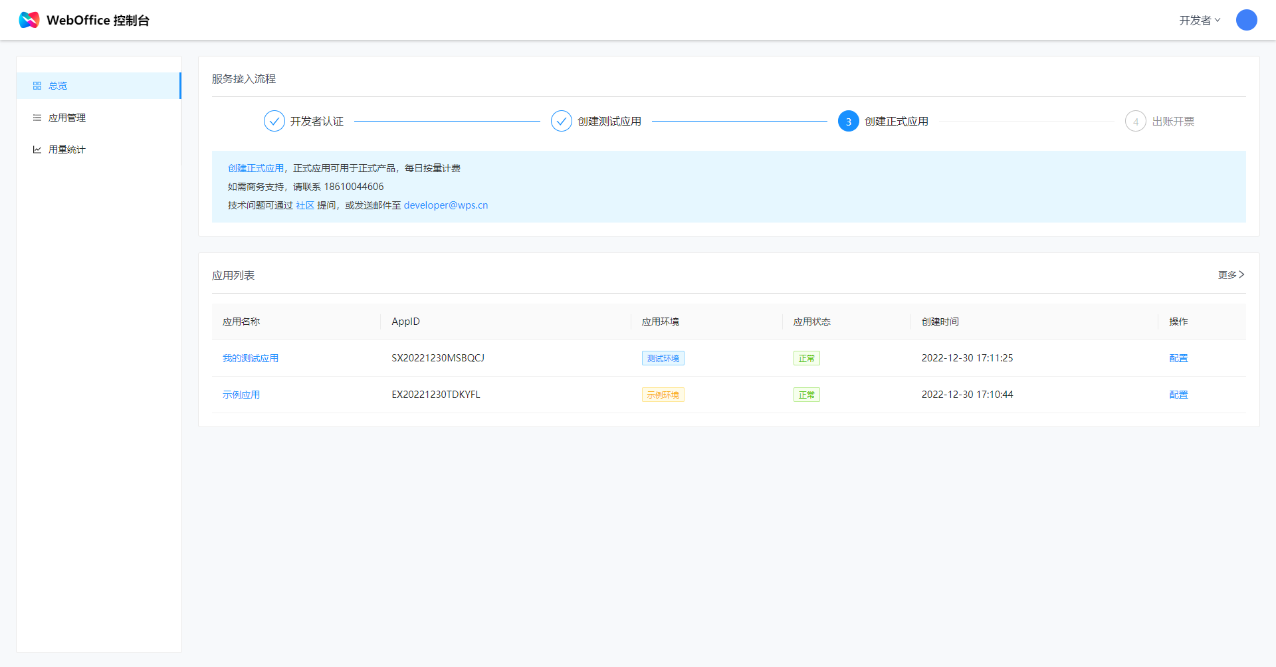Click timestamp 2022-12-30 17:11:25
This screenshot has width=1276, height=667.
click(x=967, y=358)
